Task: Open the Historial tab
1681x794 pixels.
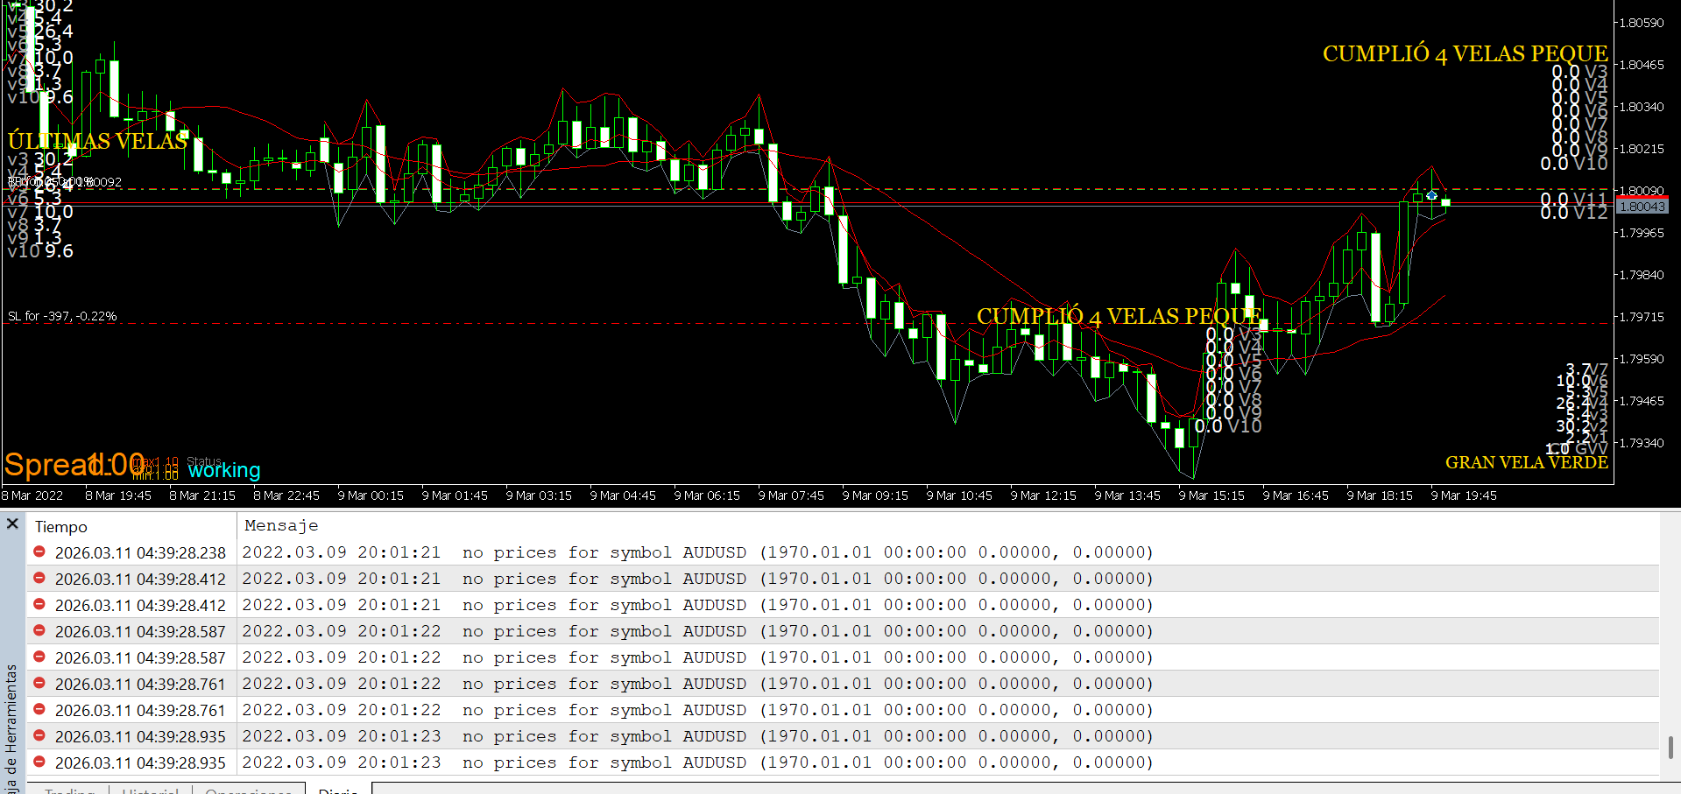Action: point(151,790)
